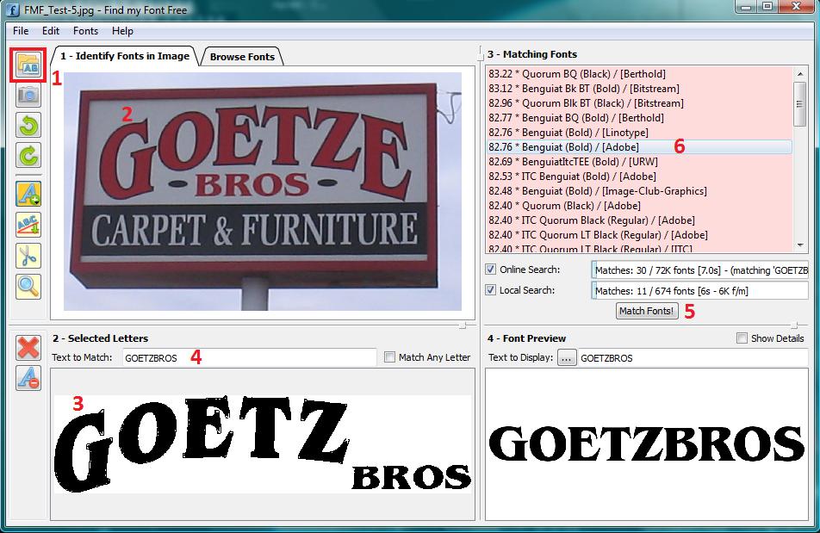Select the ABC baseline rotation tool icon

pyautogui.click(x=28, y=225)
